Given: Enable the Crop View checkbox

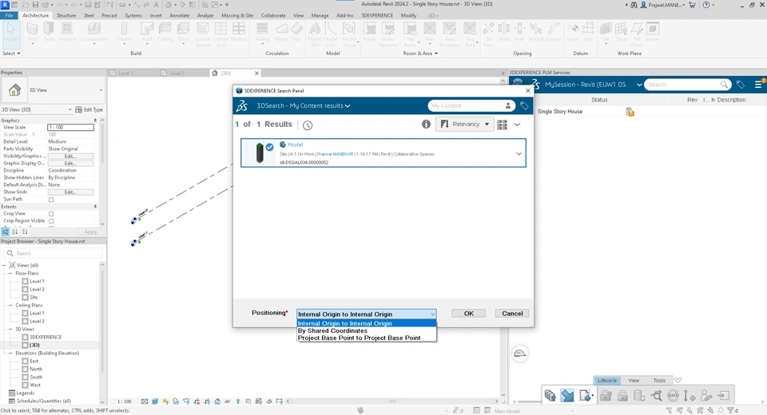Looking at the screenshot, I should [x=51, y=214].
